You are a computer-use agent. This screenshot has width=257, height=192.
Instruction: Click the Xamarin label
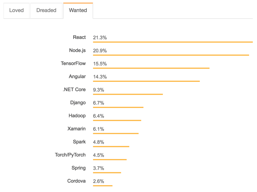pos(76,129)
